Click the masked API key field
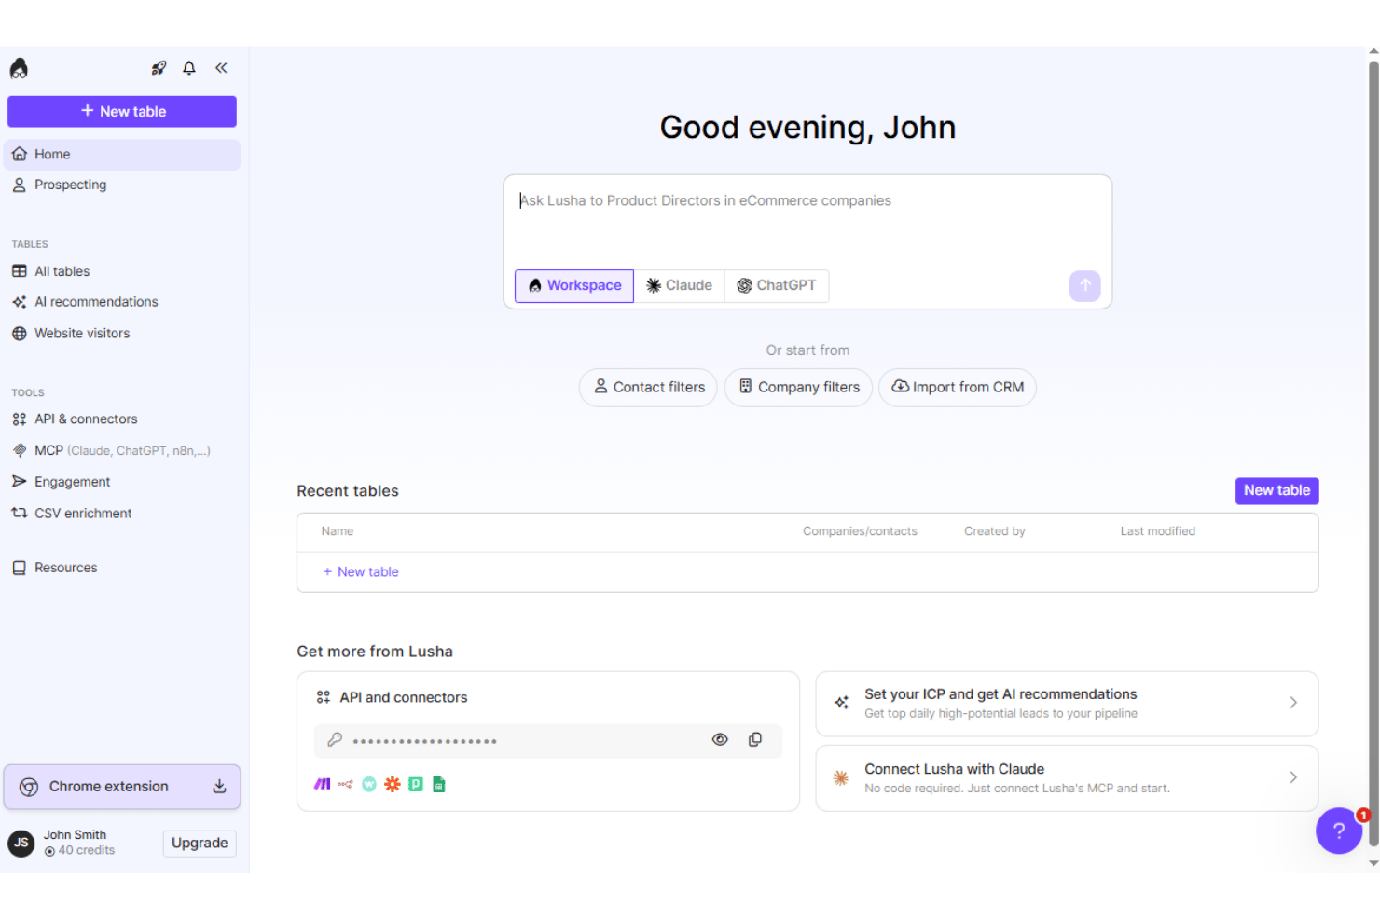Image resolution: width=1380 pixels, height=920 pixels. click(x=548, y=741)
